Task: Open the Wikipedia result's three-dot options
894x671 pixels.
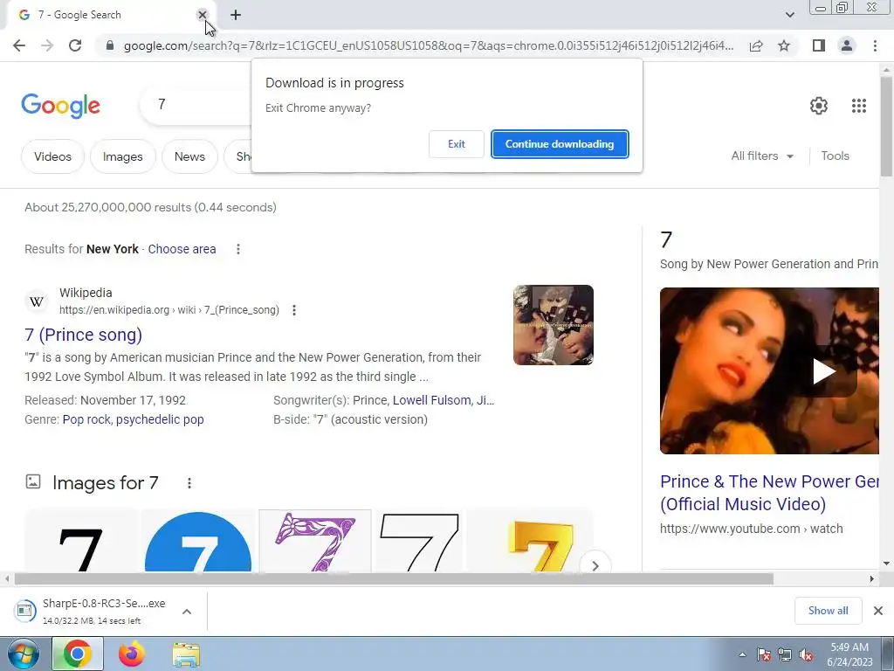Action: (x=294, y=310)
